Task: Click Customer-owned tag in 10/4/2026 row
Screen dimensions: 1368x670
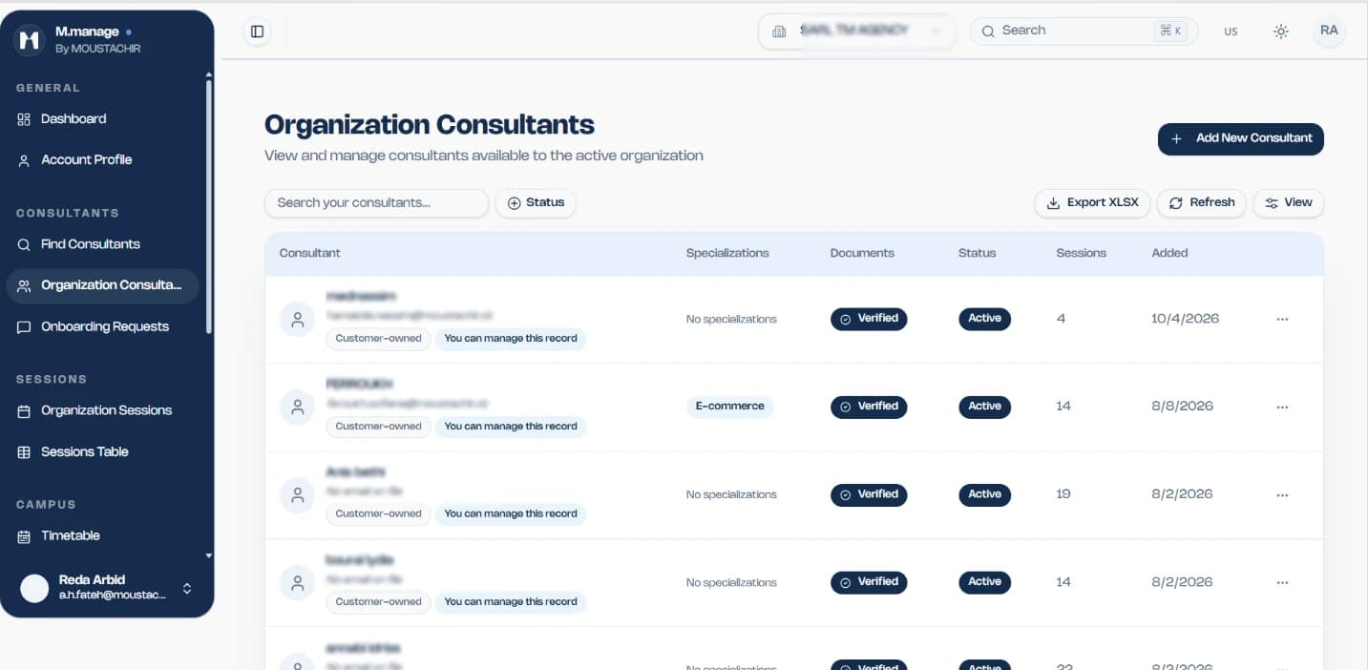Action: 378,339
